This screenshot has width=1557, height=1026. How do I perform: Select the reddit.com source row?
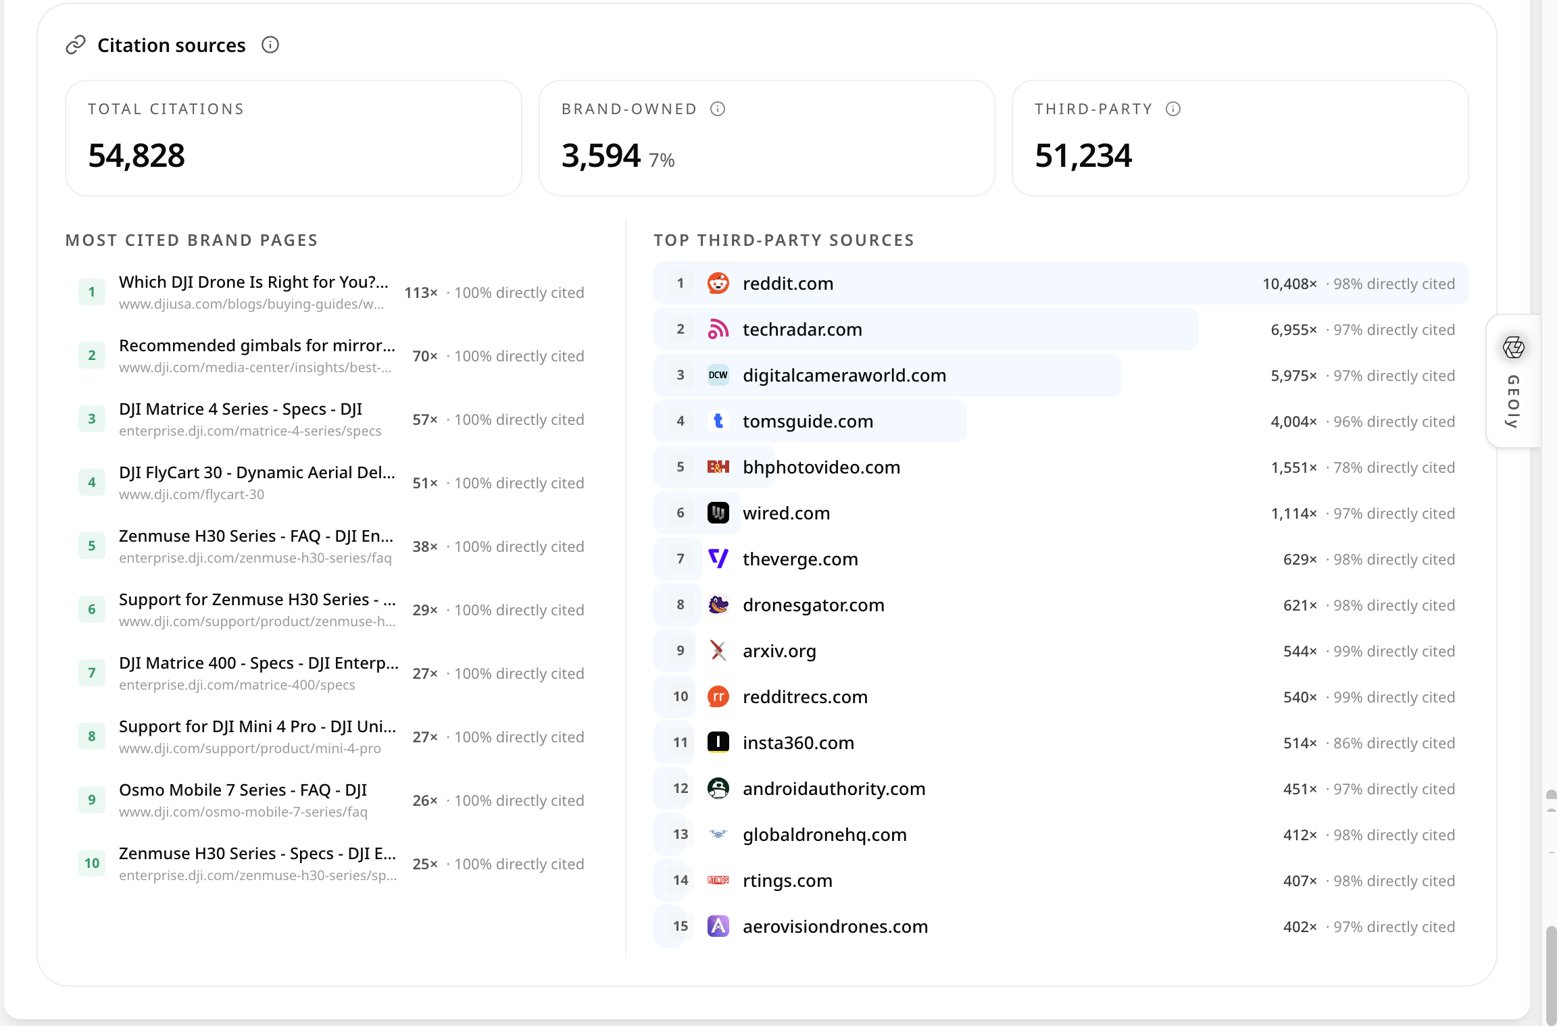[x=1061, y=284]
